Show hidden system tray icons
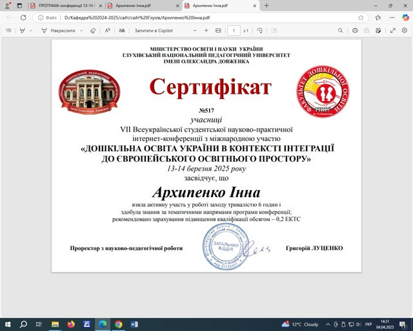 pyautogui.click(x=328, y=325)
